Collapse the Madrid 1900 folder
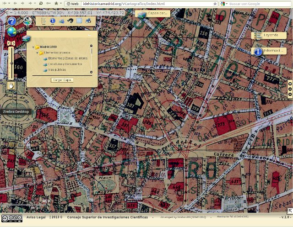Image resolution: width=293 pixels, height=227 pixels. click(x=33, y=47)
